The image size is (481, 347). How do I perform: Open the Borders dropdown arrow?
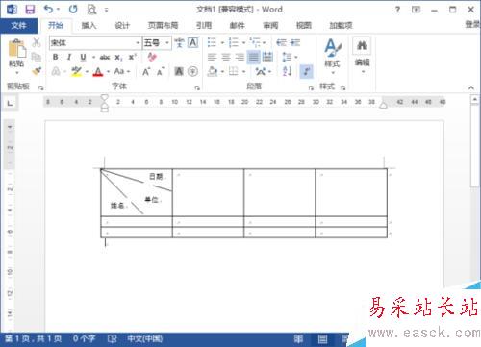click(x=243, y=71)
